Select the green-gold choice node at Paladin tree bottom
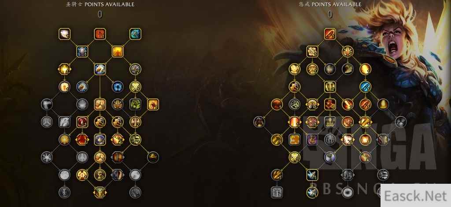Viewport: 451px width, 207px height. [100, 193]
